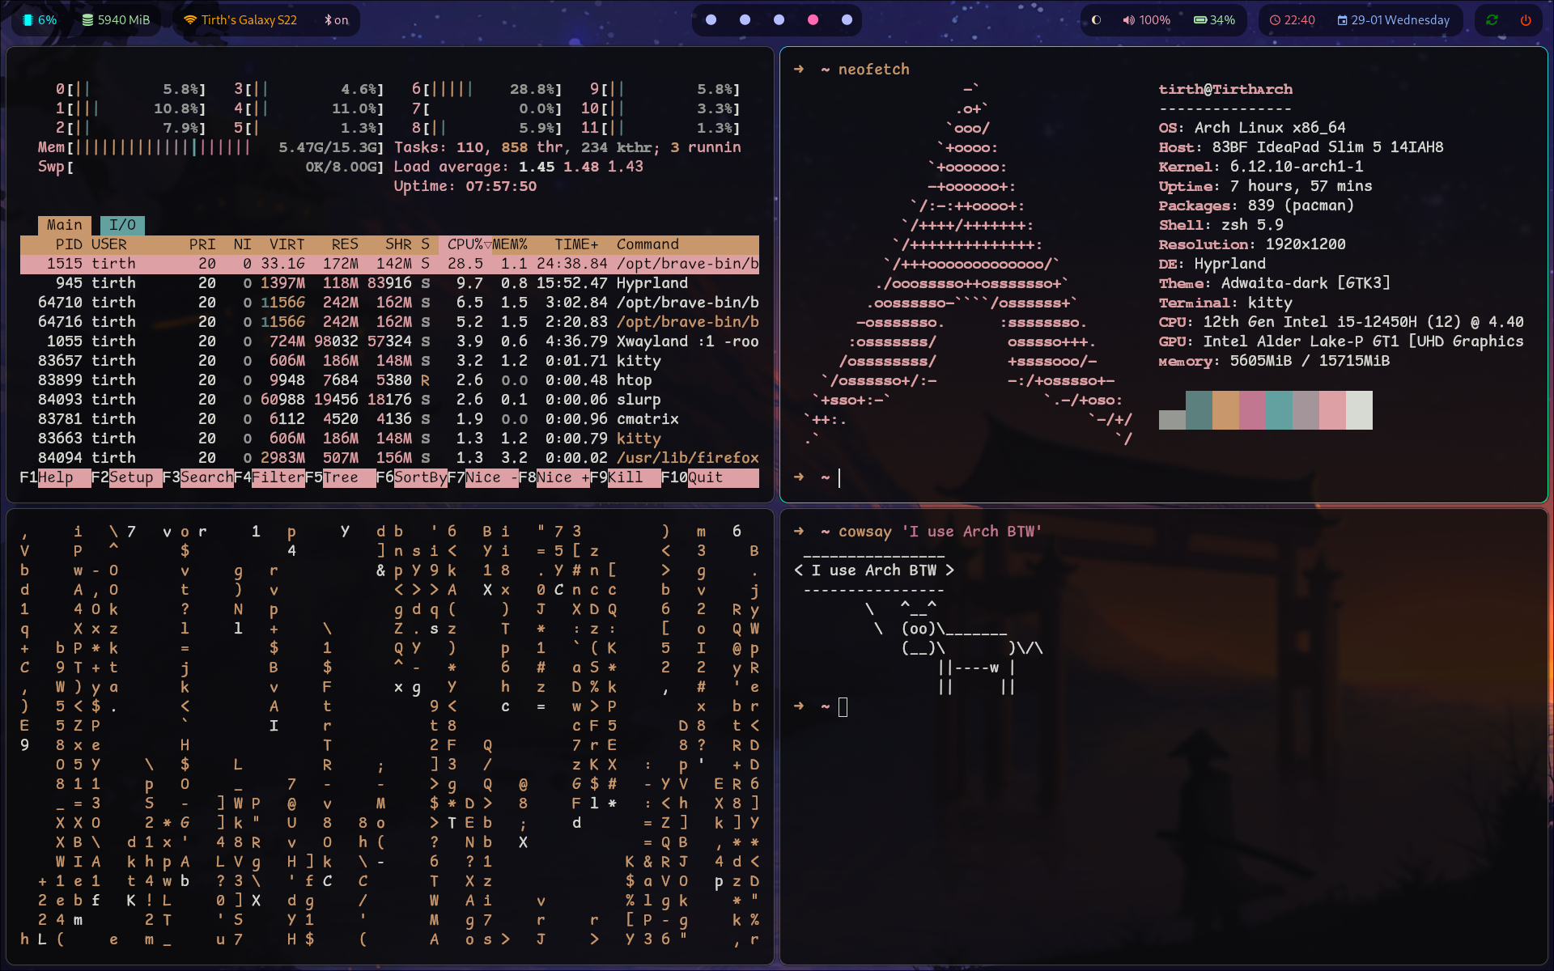Select the htop process row 83899
This screenshot has height=971, width=1554.
tap(389, 380)
